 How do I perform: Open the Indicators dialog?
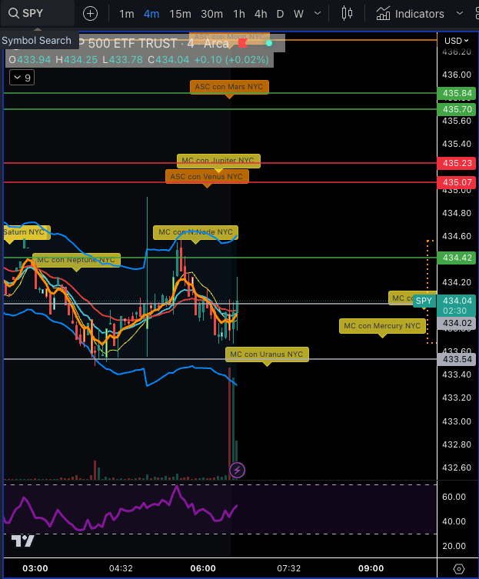point(411,14)
